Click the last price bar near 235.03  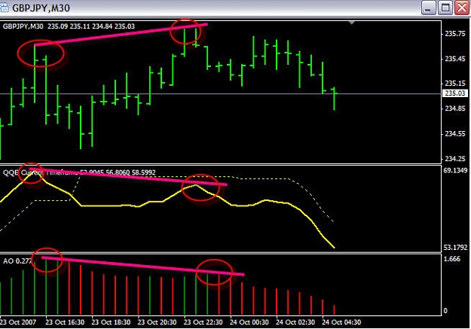coord(334,99)
